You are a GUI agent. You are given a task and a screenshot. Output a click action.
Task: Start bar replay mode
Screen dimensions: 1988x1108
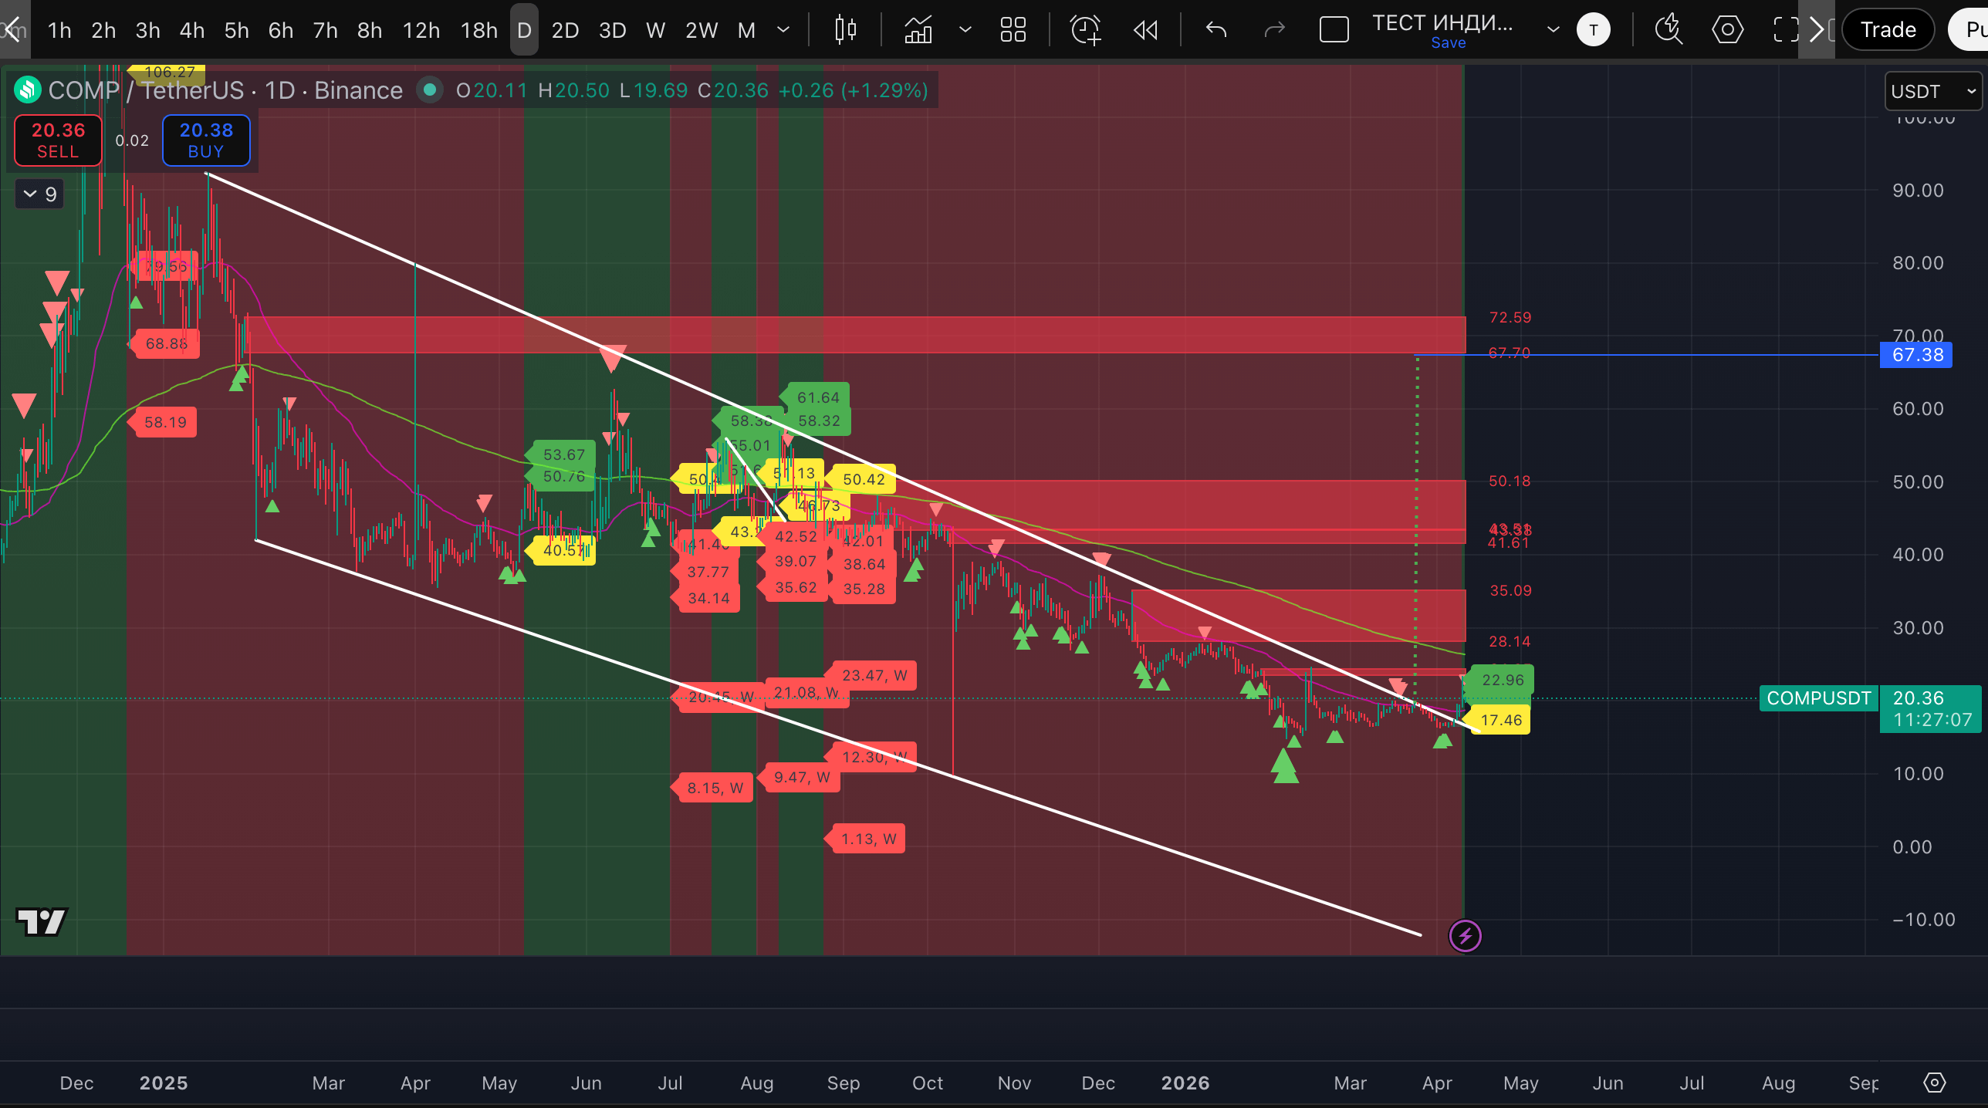(x=1145, y=30)
